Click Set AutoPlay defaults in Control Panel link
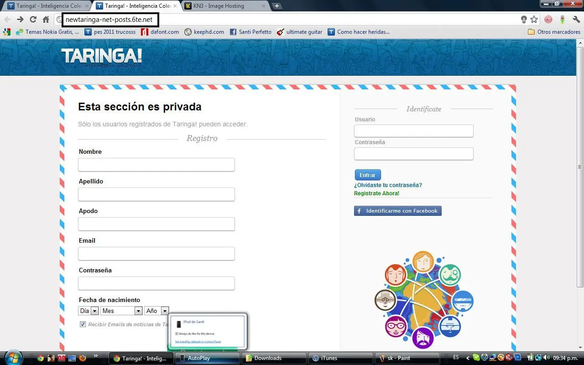This screenshot has width=584, height=365. 198,341
